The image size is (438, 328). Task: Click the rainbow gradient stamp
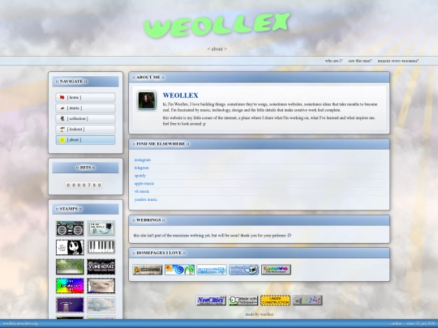[x=70, y=286]
